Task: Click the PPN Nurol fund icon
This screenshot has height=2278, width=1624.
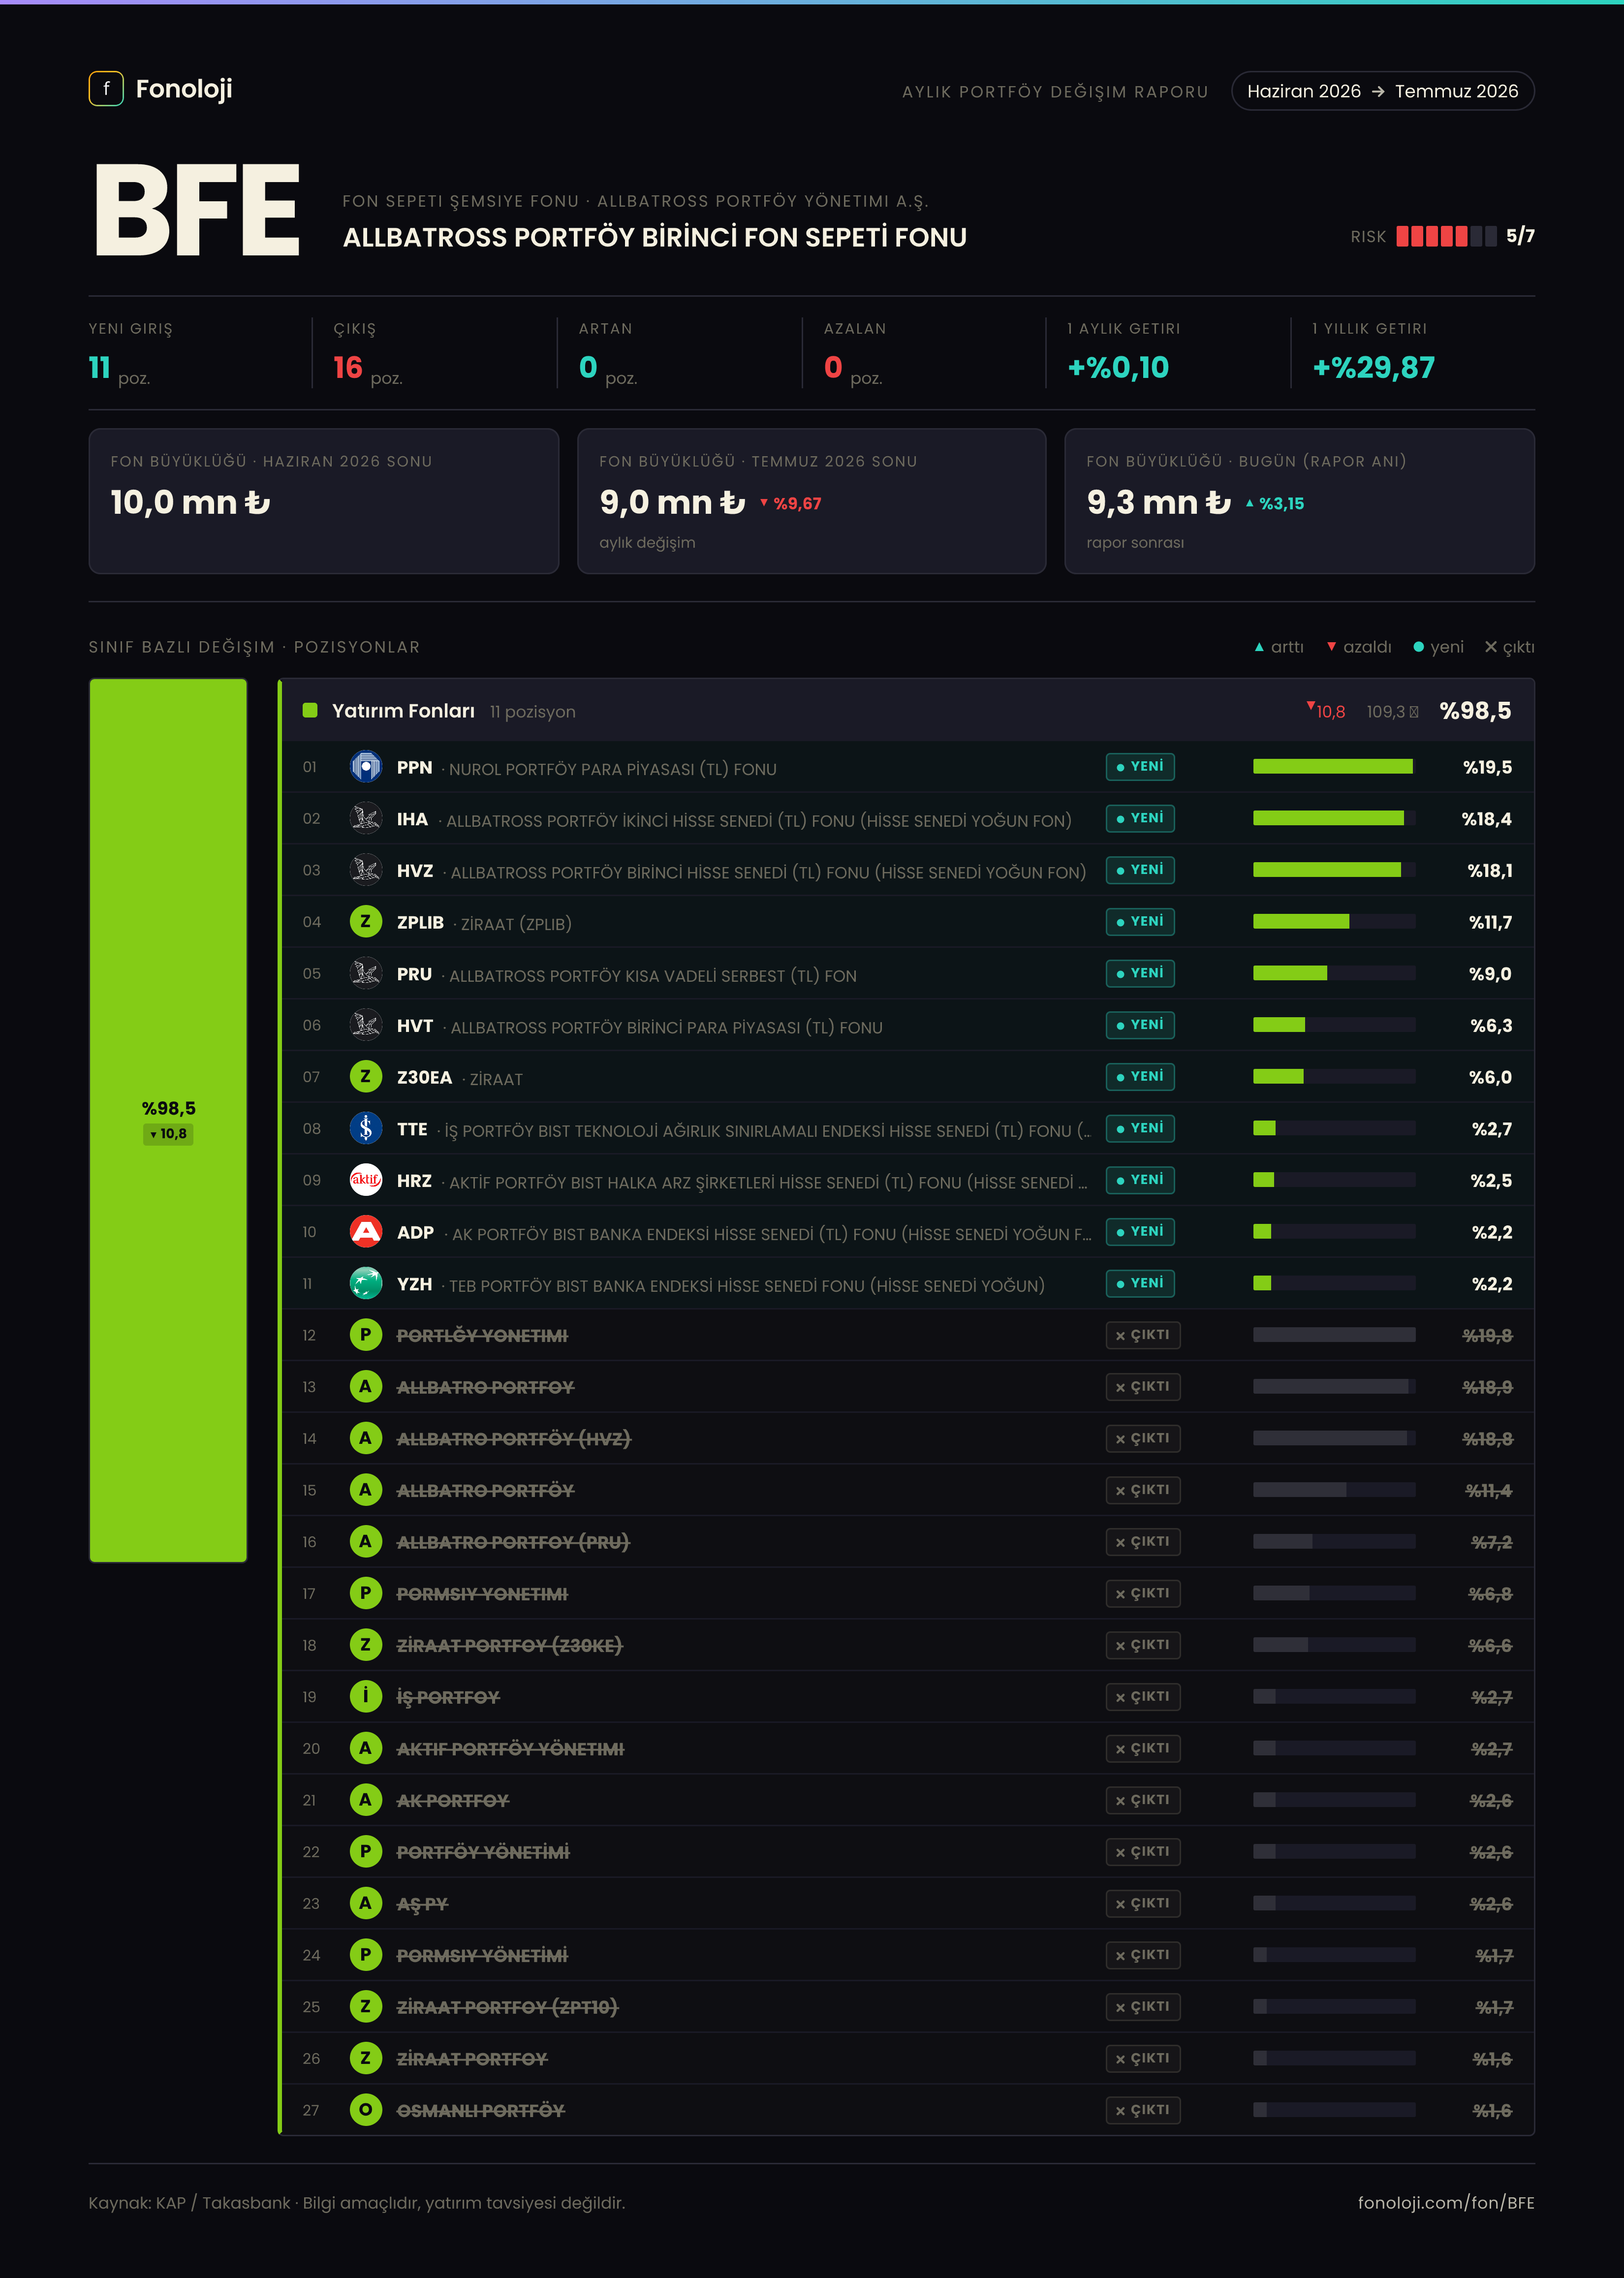Action: tap(366, 767)
